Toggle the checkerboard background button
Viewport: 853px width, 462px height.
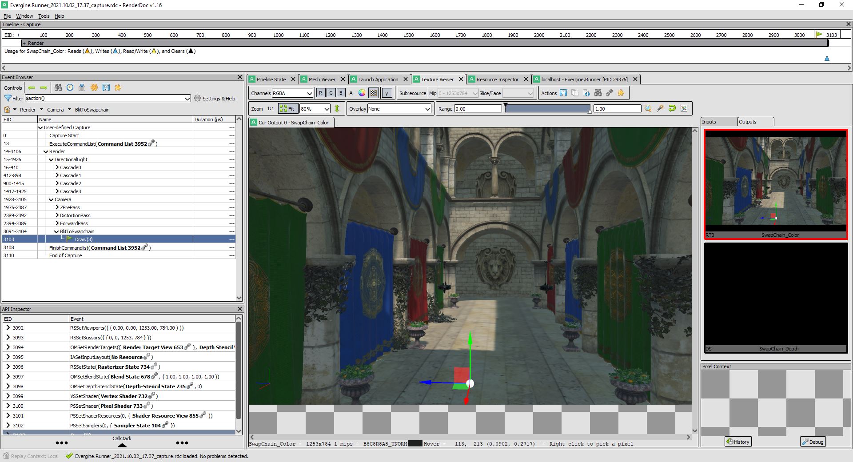click(374, 93)
